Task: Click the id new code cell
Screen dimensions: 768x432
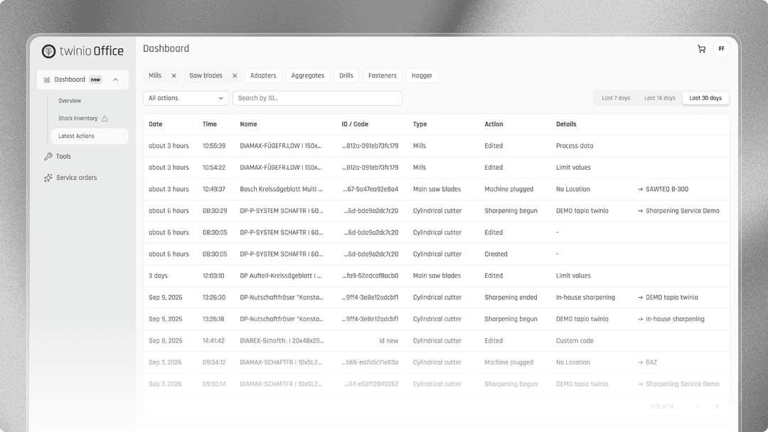Action: click(388, 341)
